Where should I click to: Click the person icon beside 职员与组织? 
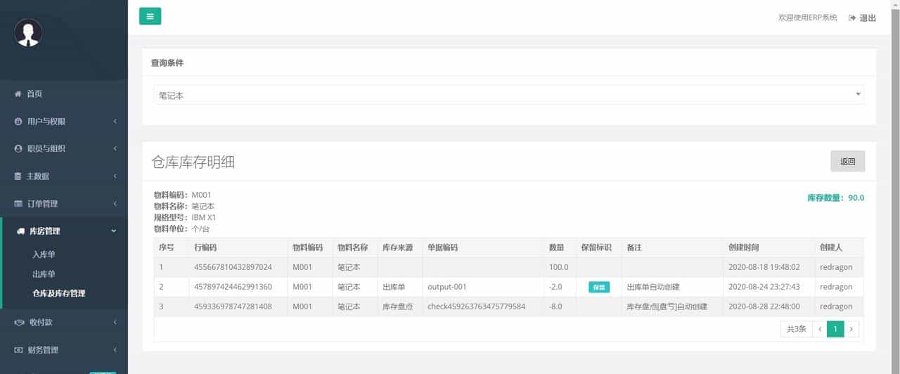coord(18,148)
